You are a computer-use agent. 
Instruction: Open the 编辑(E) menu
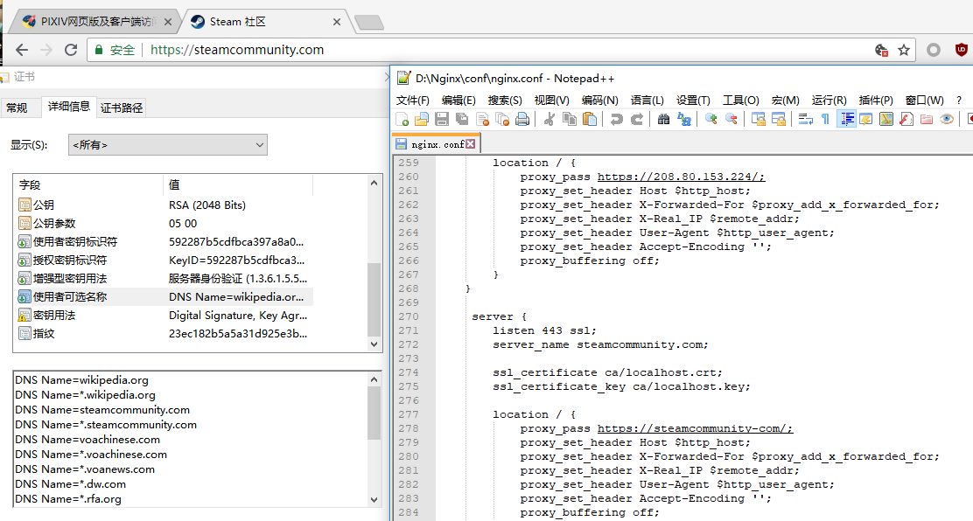[x=458, y=101]
